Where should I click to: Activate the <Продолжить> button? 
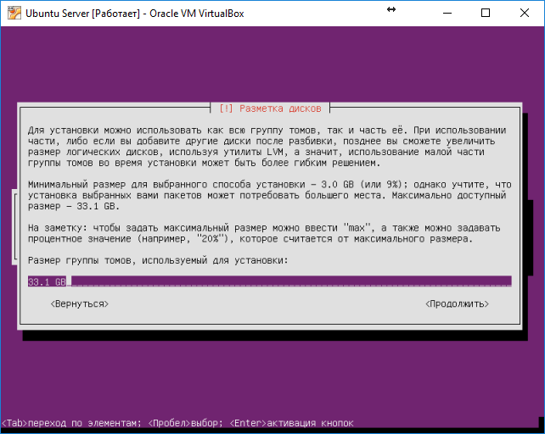tap(457, 304)
